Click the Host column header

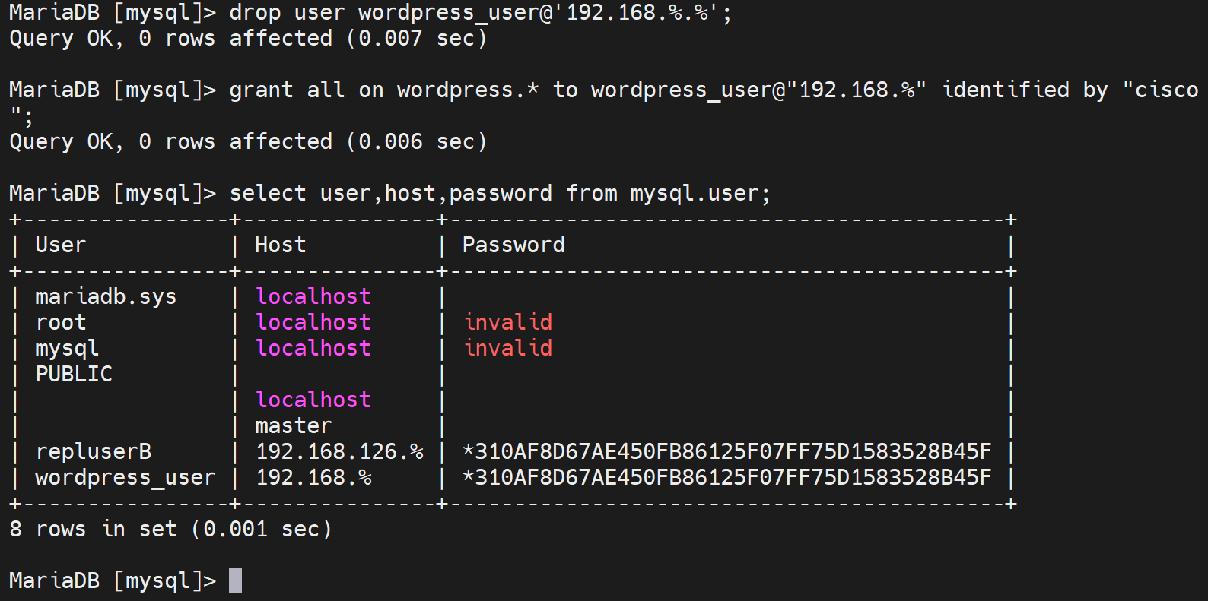pos(280,245)
